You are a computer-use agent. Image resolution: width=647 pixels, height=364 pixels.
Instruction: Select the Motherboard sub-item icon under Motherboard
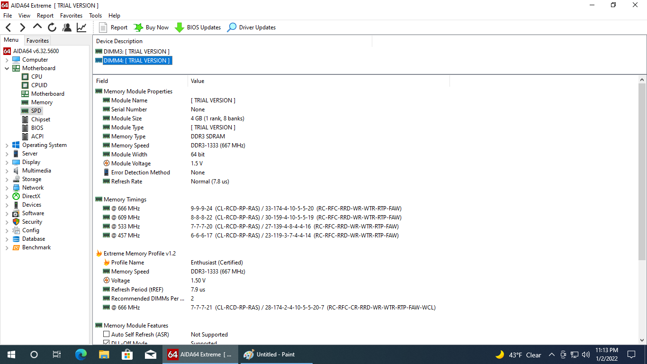coord(25,93)
